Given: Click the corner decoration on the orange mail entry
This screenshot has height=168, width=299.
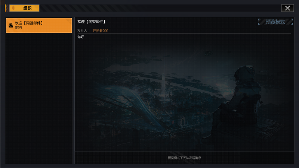Looking at the screenshot, I should click(68, 21).
